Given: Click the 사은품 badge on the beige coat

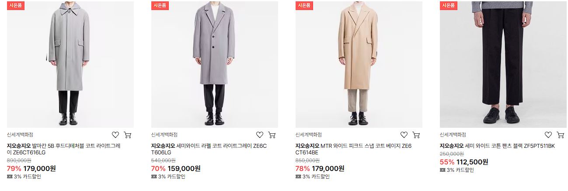Looking at the screenshot, I should pos(304,6).
